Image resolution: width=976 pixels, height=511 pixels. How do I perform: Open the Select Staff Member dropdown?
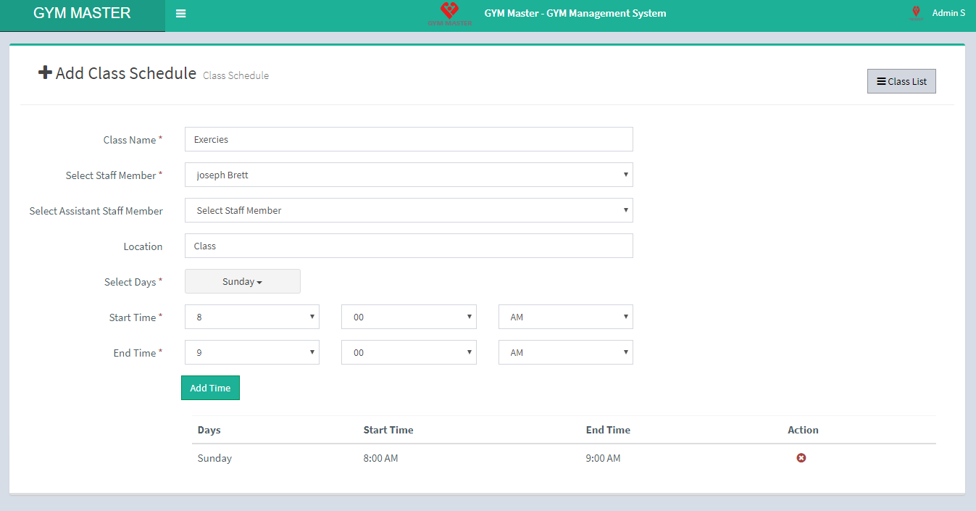[409, 175]
